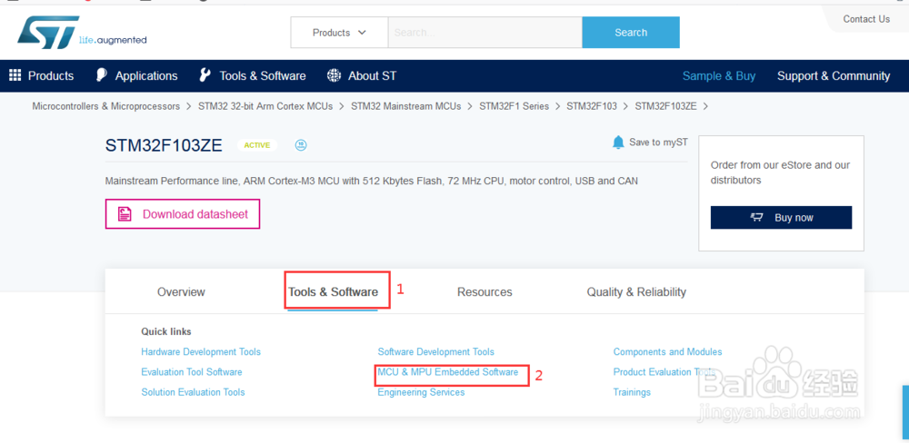Switch to the Overview tab
The width and height of the screenshot is (909, 443).
coord(181,292)
